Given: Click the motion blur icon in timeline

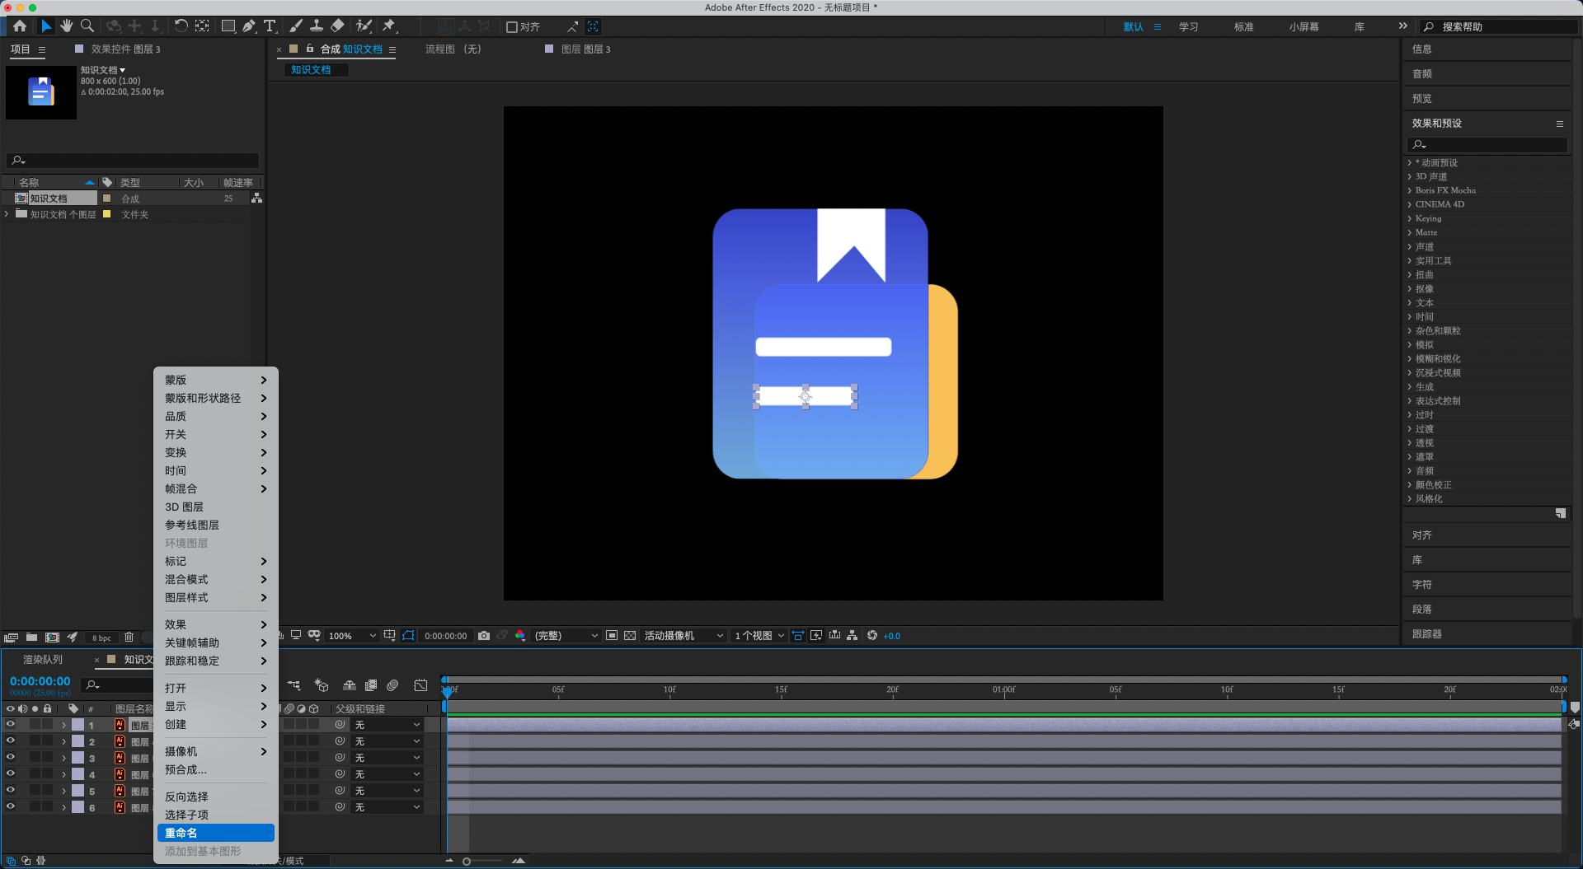Looking at the screenshot, I should pos(392,685).
